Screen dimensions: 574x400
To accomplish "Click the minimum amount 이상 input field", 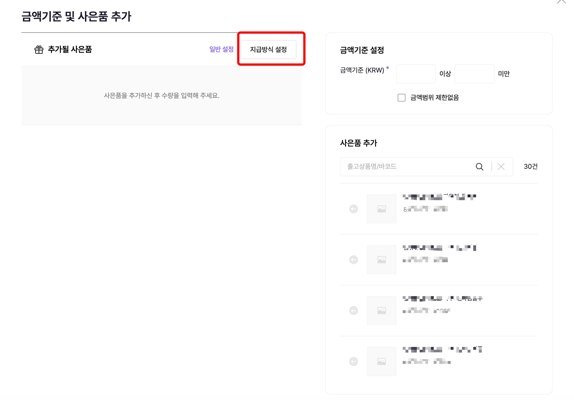I will click(x=416, y=74).
